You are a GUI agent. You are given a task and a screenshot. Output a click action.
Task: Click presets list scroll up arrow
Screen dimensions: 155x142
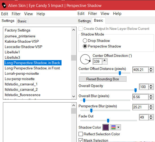click(x=74, y=30)
